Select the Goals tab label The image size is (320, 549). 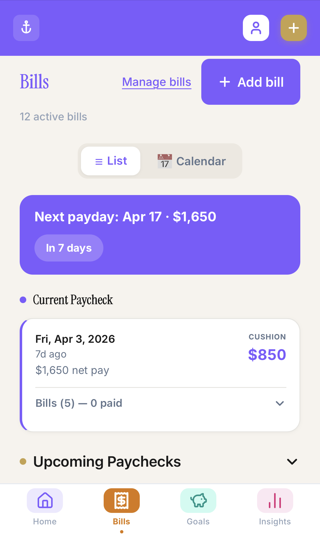pyautogui.click(x=198, y=522)
